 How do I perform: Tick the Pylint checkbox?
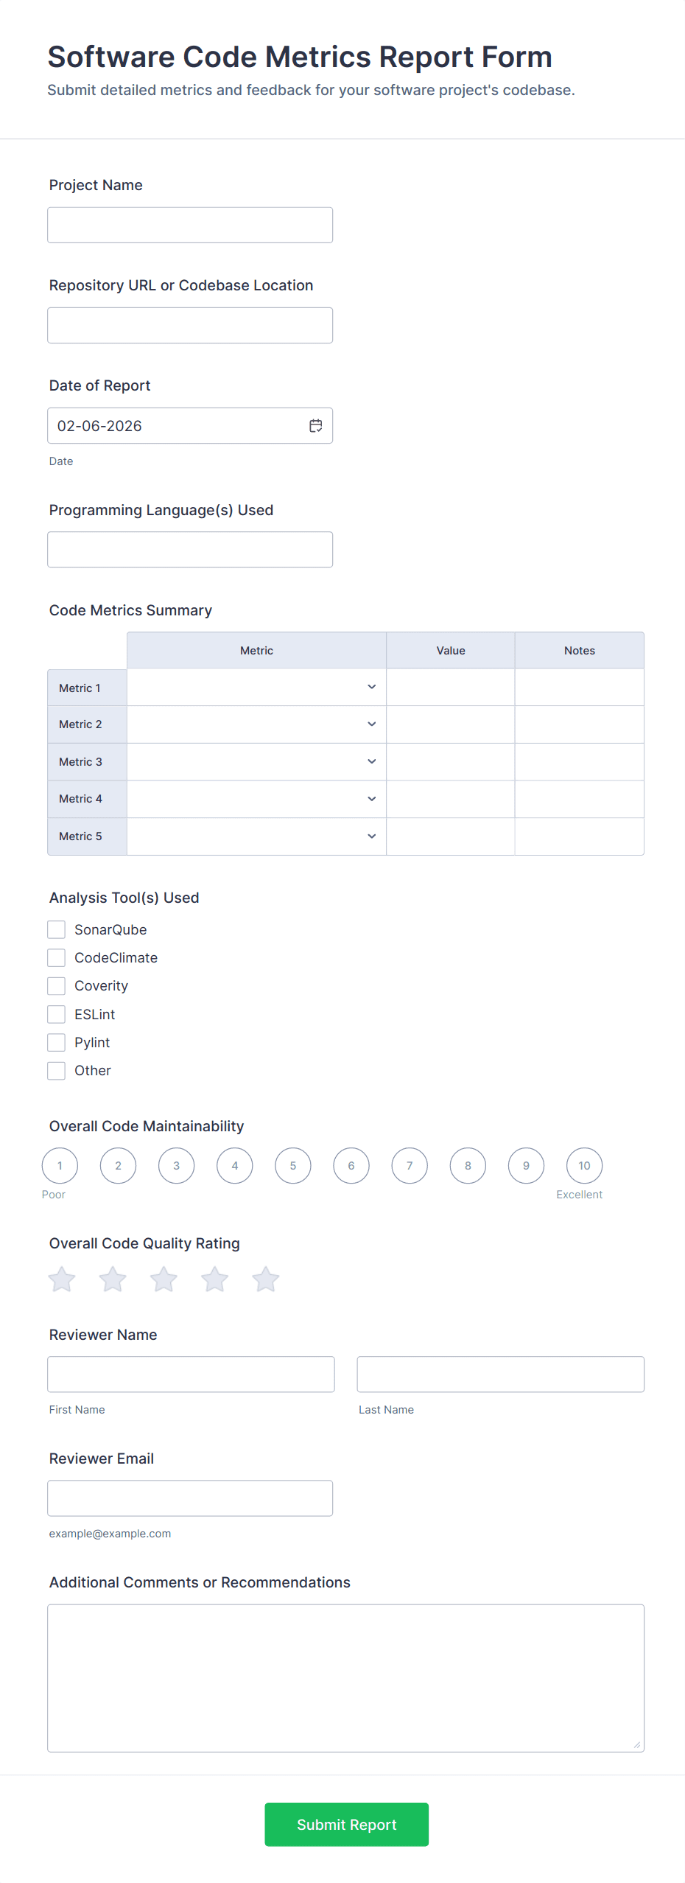coord(57,1042)
